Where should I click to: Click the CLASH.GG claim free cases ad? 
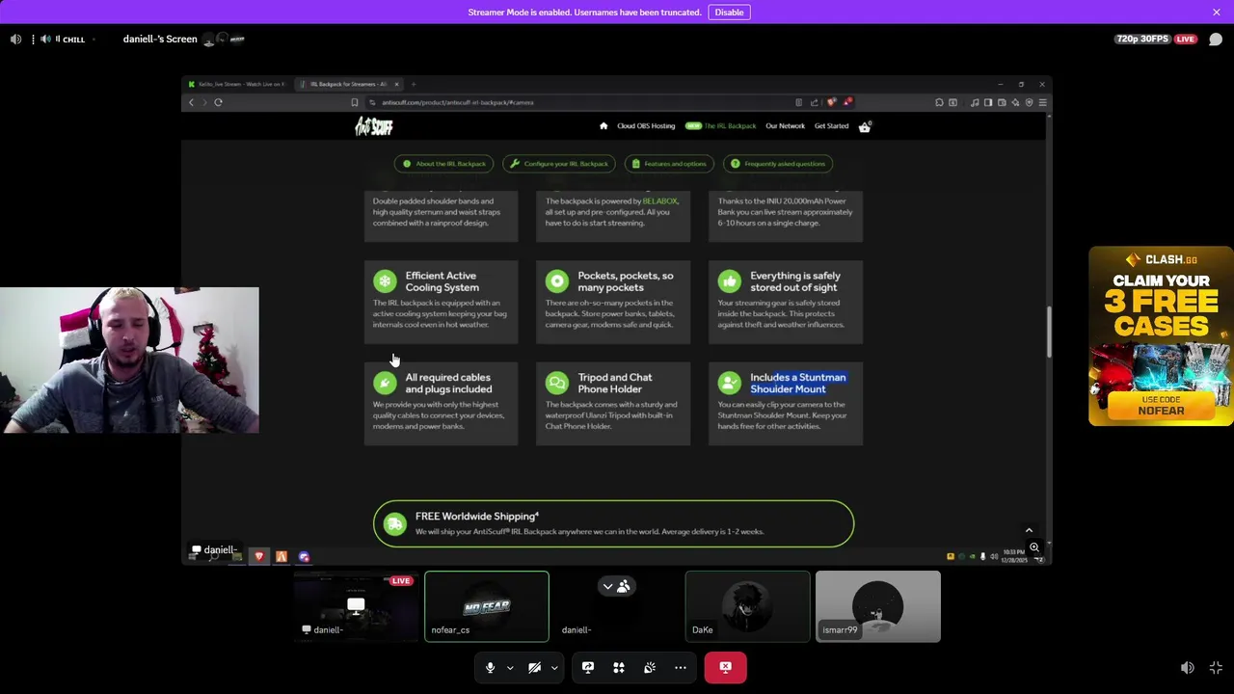click(x=1161, y=336)
